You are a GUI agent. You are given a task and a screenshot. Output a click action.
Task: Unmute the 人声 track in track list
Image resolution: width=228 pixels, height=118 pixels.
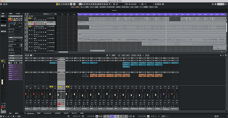[x=30, y=18]
